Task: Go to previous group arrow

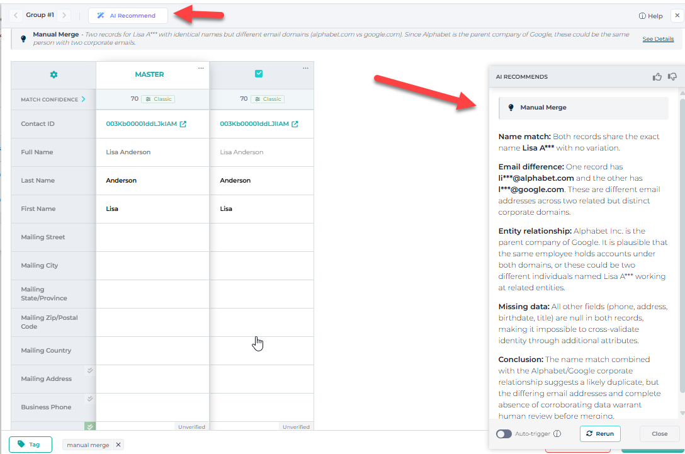Action: pos(16,15)
